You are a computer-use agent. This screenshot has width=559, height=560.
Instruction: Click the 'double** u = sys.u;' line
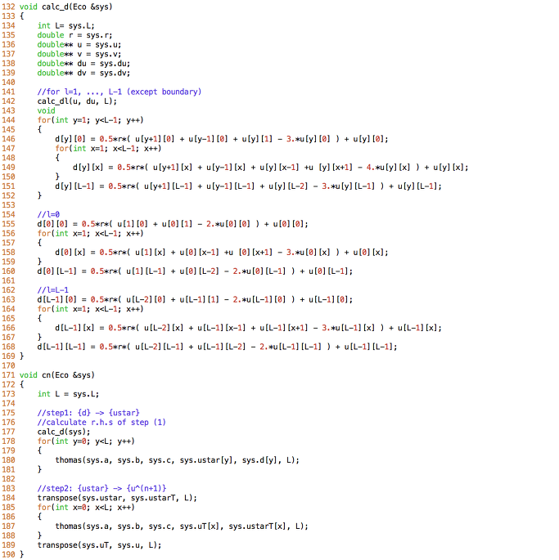(79, 45)
